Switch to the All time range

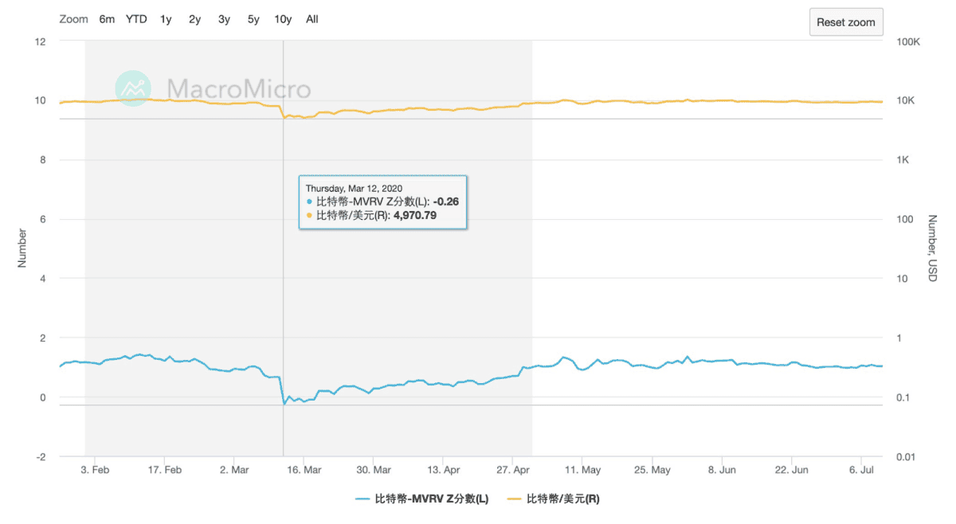tap(311, 18)
